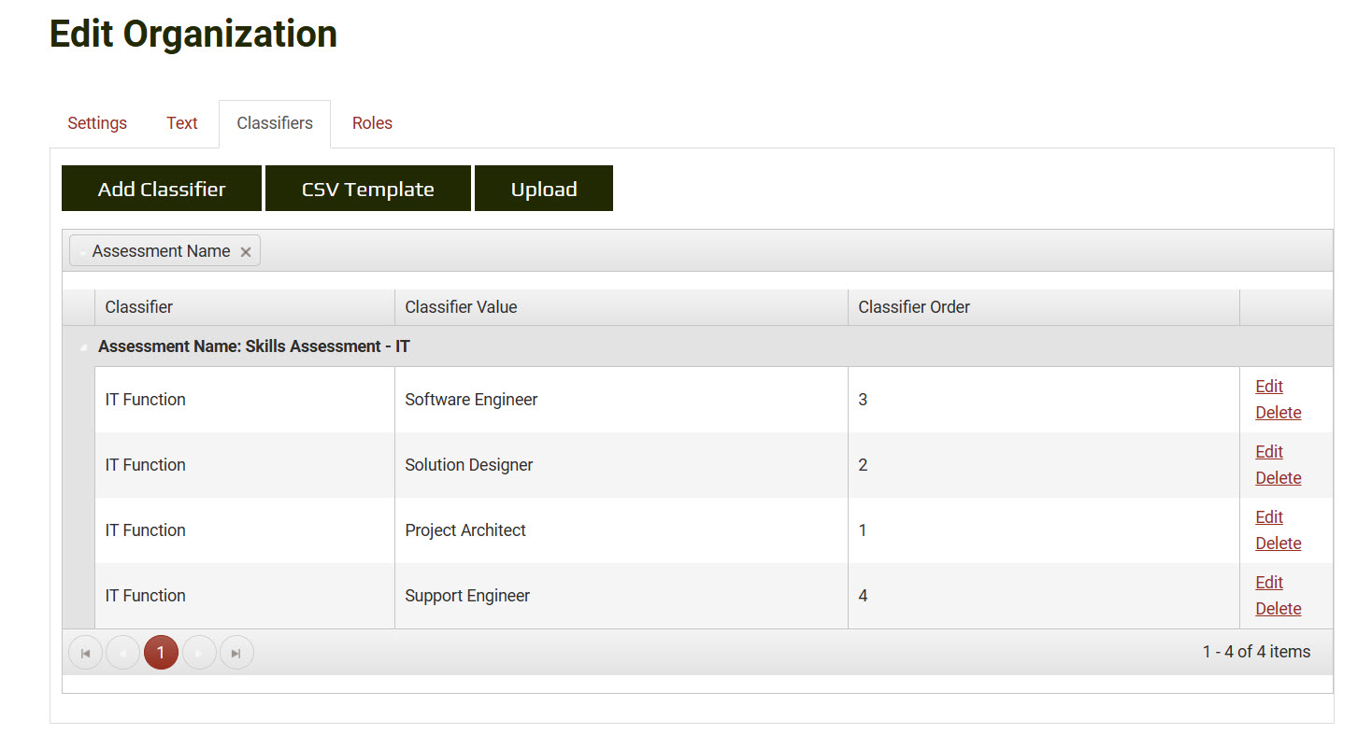Image resolution: width=1372 pixels, height=734 pixels.
Task: Download the CSV Template
Action: (367, 189)
